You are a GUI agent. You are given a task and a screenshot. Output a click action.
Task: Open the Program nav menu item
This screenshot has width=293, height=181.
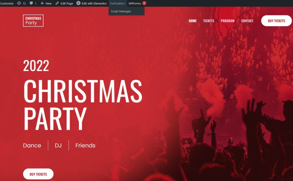click(227, 21)
